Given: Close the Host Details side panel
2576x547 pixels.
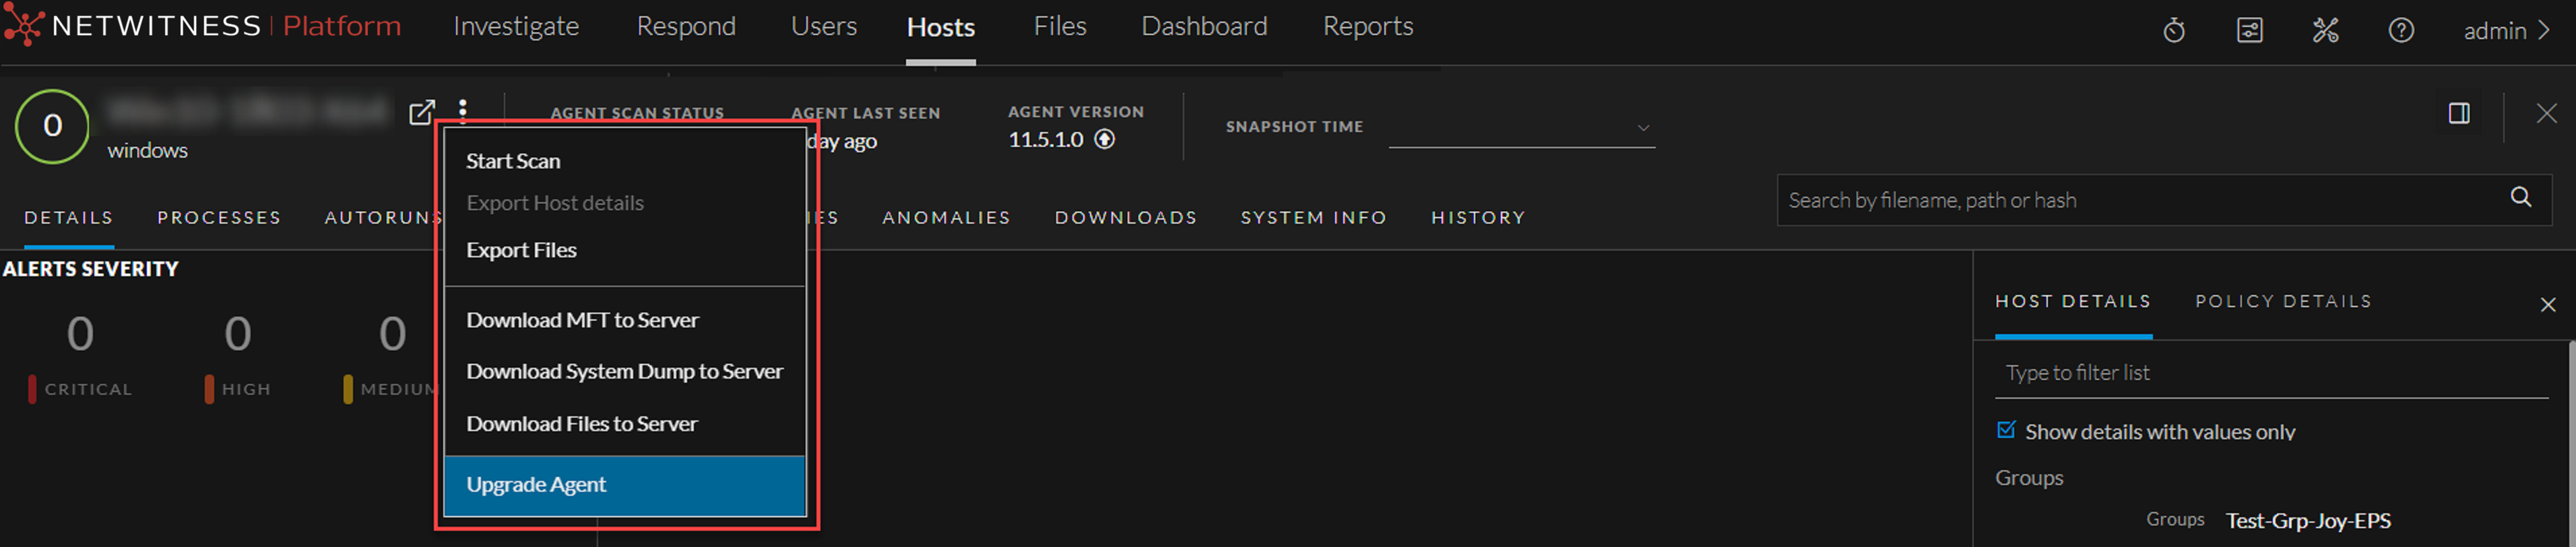Looking at the screenshot, I should (x=2547, y=305).
